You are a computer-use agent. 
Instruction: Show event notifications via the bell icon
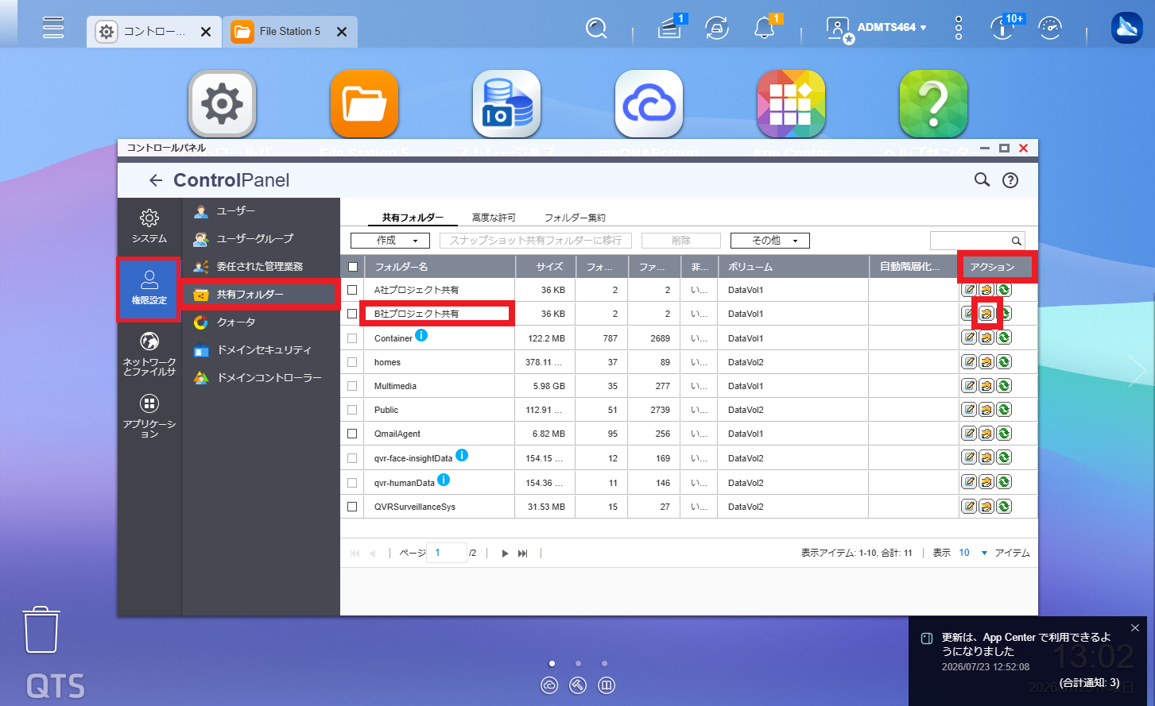point(765,28)
